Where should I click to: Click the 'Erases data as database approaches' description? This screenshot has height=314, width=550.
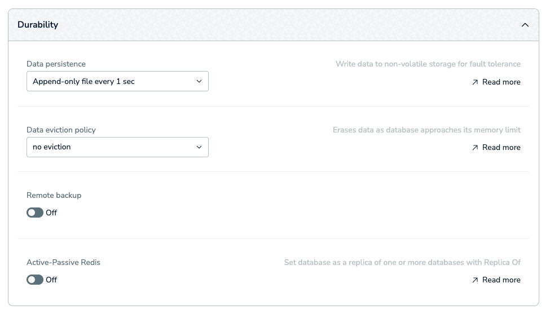(426, 130)
